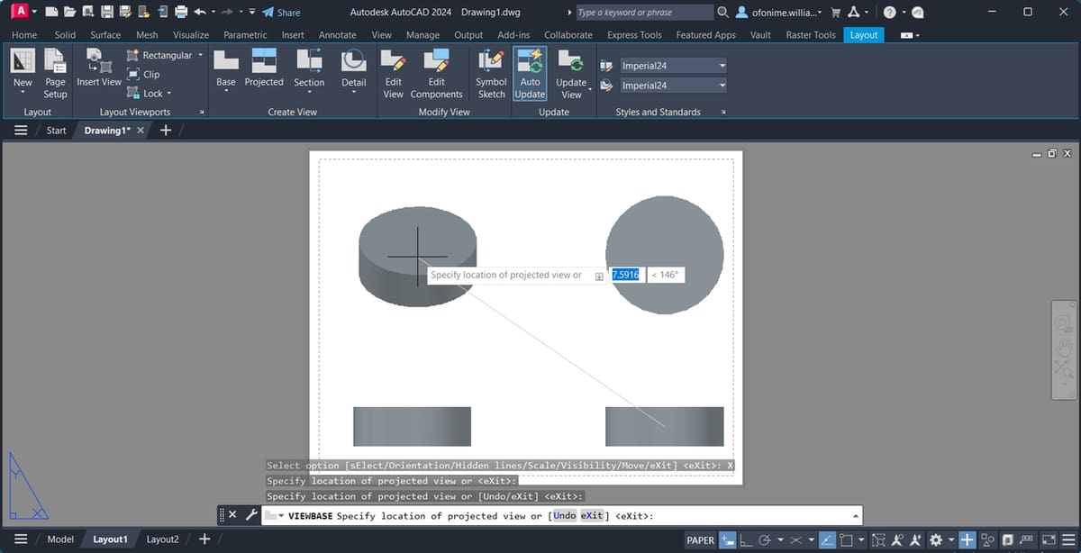Open the Annotate ribbon tab

337,35
